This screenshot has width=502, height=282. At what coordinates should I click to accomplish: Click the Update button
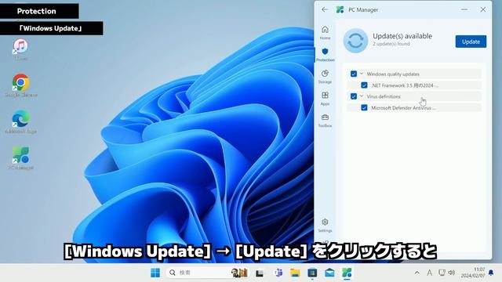point(471,42)
